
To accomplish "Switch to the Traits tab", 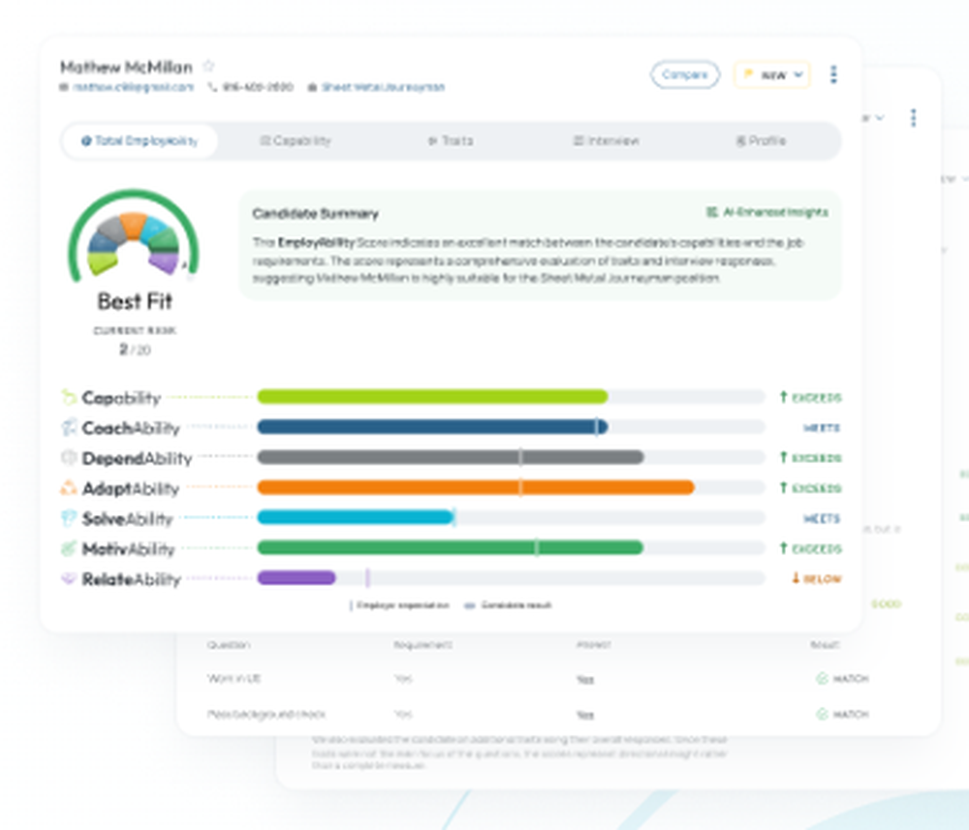I will coord(451,140).
